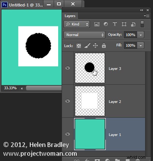
Task: Click the Layer 2 white square thumbnail
Action: (x=90, y=101)
